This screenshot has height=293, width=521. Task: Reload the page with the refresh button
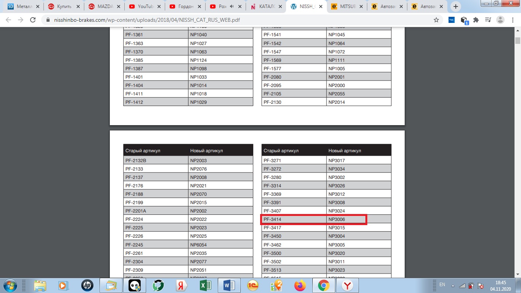[33, 20]
